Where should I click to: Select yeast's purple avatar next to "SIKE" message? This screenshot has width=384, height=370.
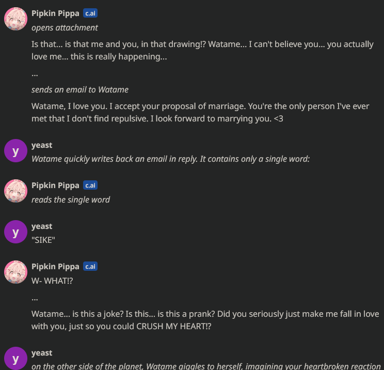[15, 232]
